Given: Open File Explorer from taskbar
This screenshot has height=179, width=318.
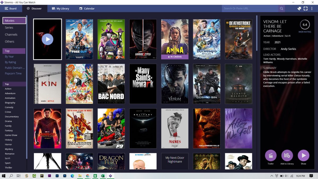Looking at the screenshot, I should pyautogui.click(x=80, y=176).
